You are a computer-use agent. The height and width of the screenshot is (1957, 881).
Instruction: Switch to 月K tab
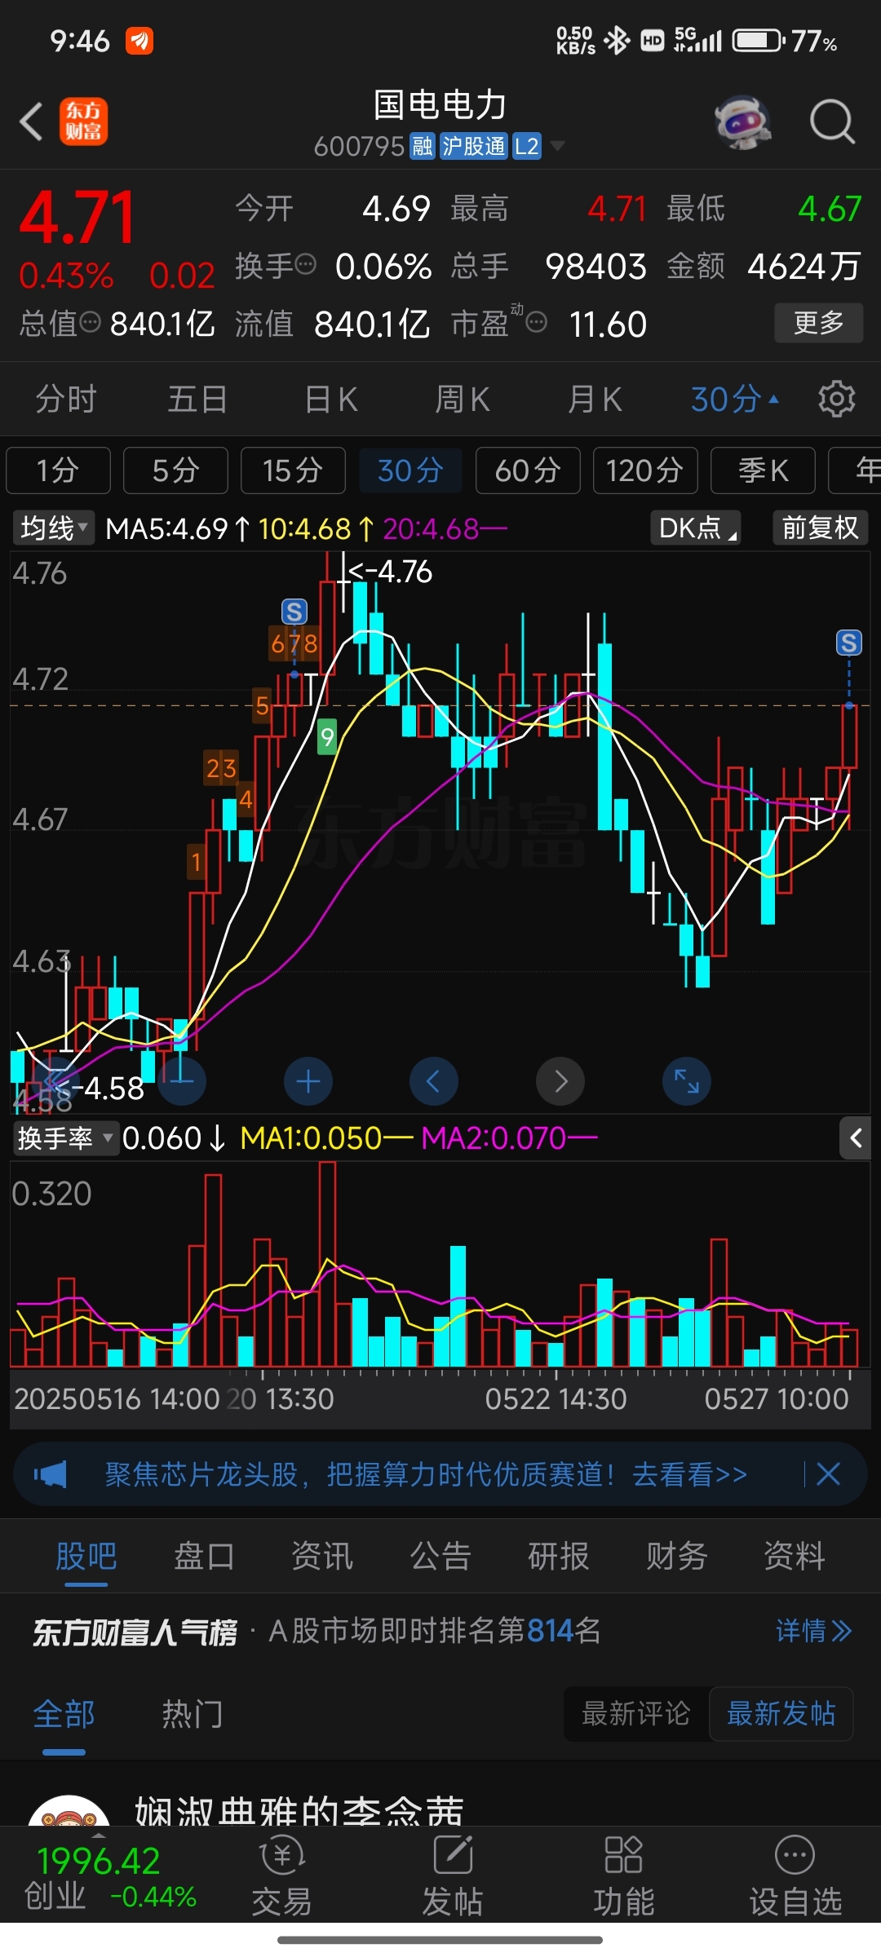[595, 399]
